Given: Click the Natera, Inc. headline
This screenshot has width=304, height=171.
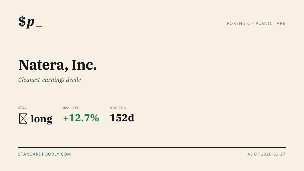Looking at the screenshot, I should point(58,65).
